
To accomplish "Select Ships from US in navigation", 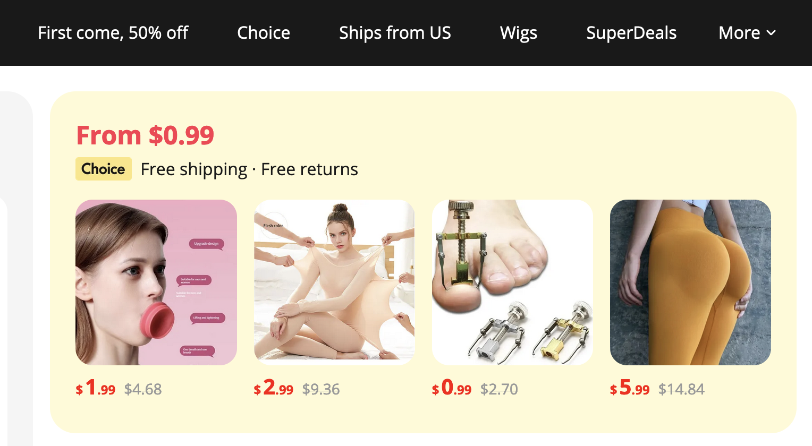I will (x=395, y=33).
